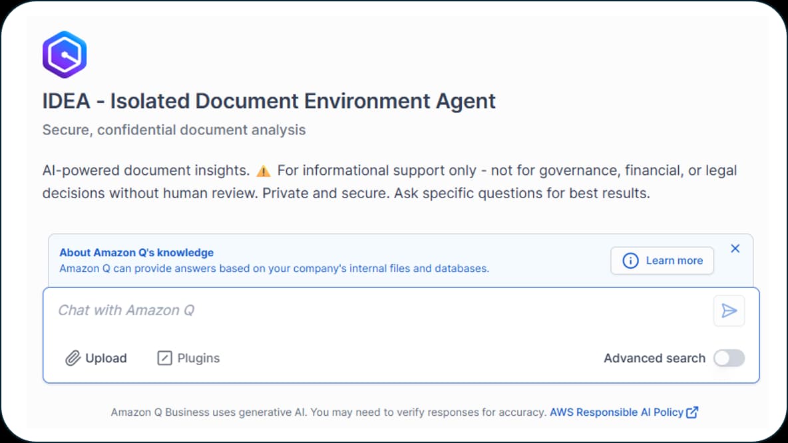Click the Plugins square icon
This screenshot has width=788, height=443.
(164, 359)
